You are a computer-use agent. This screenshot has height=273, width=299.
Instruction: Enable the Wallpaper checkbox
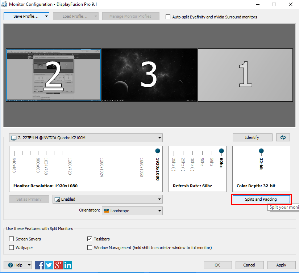[12, 248]
